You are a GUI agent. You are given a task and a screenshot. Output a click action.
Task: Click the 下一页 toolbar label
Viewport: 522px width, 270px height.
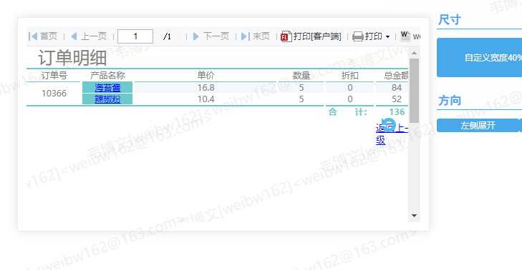(x=216, y=36)
